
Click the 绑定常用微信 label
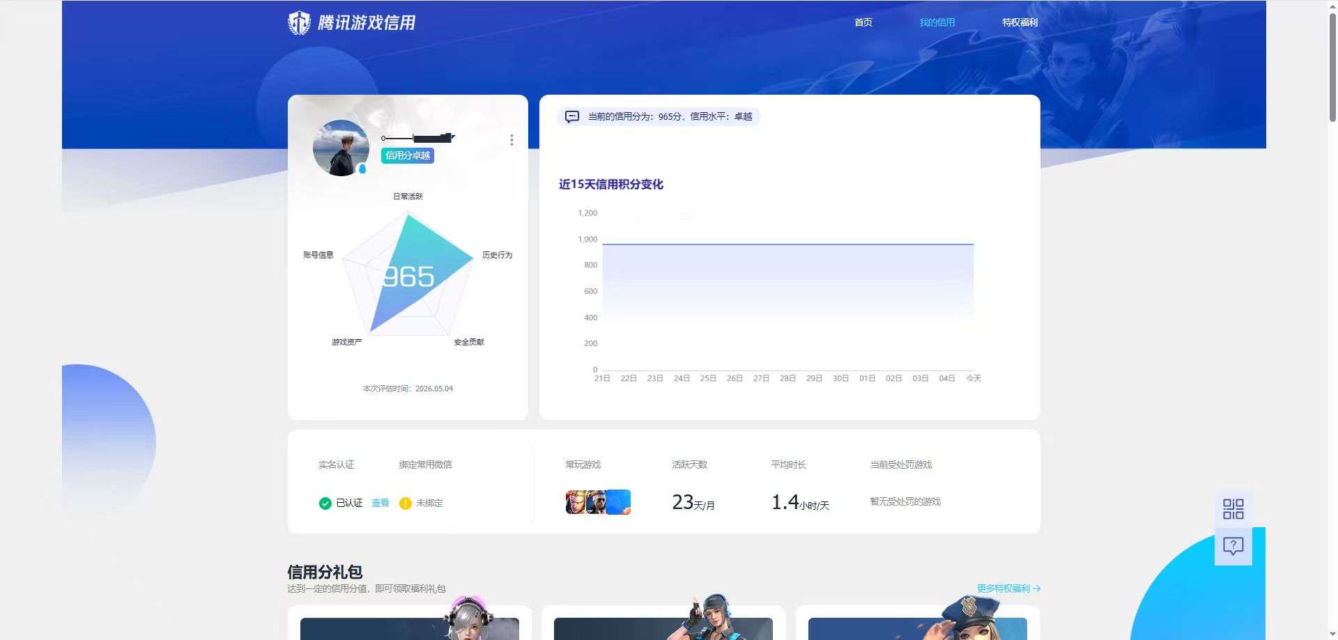coord(425,465)
